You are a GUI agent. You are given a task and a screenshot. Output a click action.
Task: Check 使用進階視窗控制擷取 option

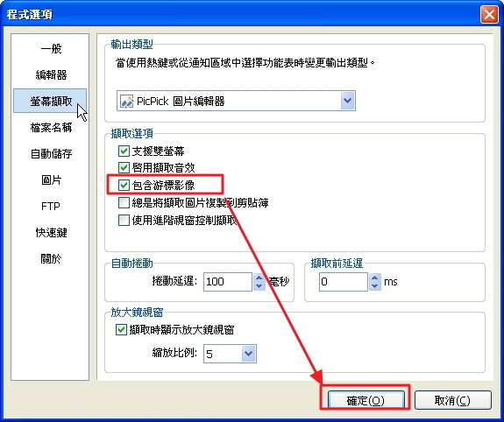124,221
